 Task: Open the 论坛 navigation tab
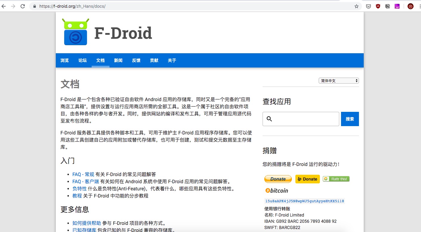click(x=83, y=60)
